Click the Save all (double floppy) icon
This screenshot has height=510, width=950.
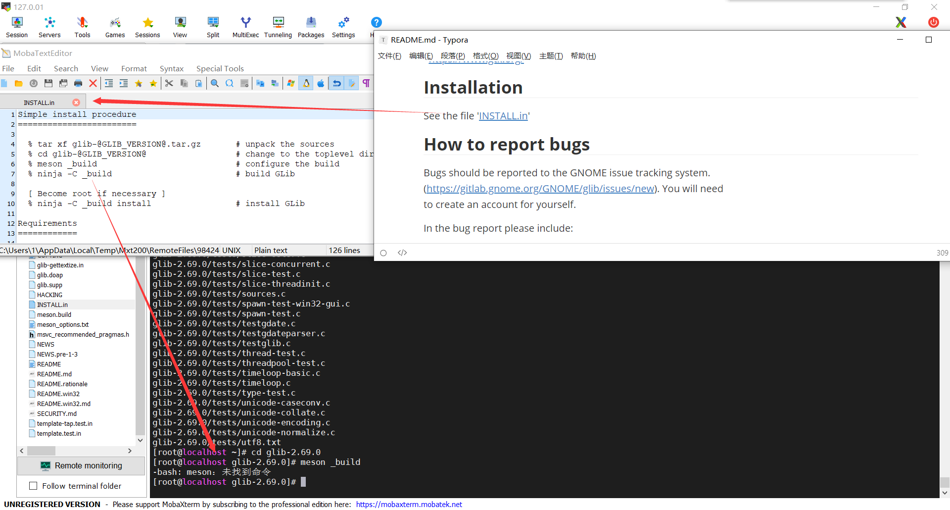coord(63,83)
